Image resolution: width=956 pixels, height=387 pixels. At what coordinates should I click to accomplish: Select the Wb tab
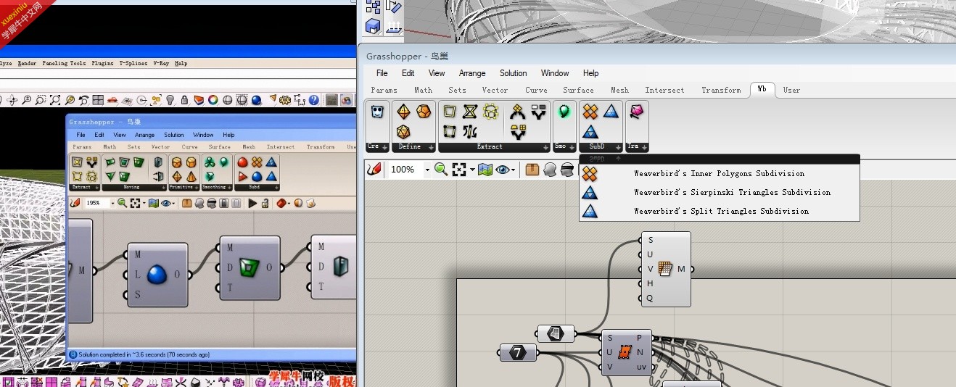tap(762, 89)
